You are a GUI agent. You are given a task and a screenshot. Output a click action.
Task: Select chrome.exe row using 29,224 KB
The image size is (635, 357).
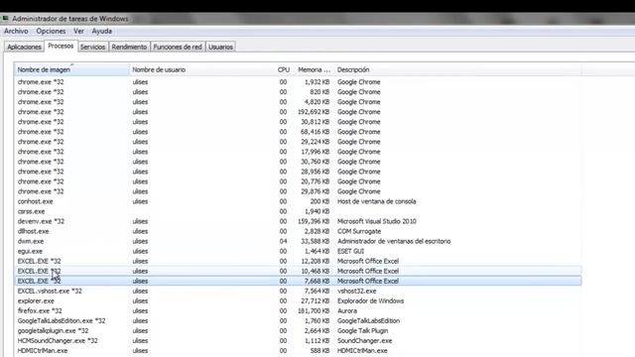tap(298, 142)
